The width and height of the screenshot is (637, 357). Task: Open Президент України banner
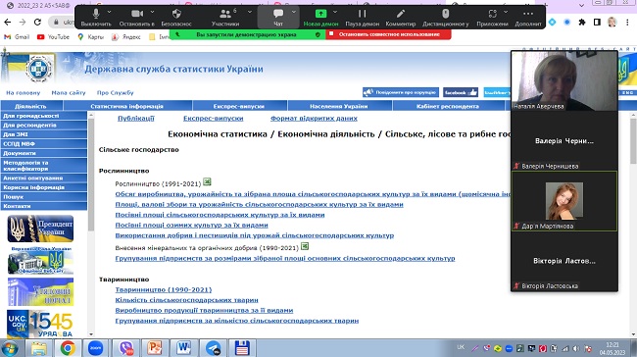pyautogui.click(x=40, y=229)
